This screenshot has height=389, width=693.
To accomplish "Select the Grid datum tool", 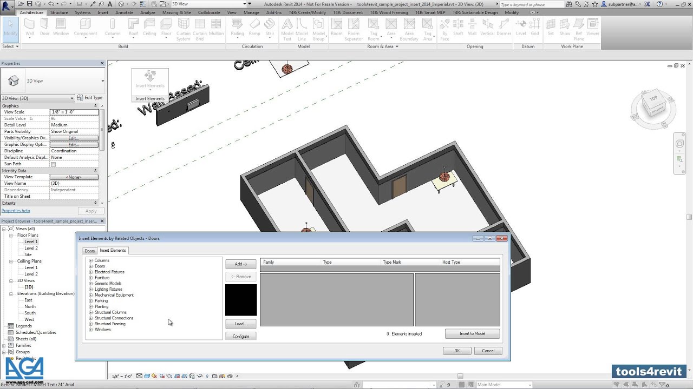I will point(535,27).
